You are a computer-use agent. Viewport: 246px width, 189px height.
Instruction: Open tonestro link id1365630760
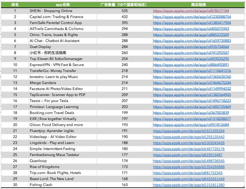(x=192, y=77)
